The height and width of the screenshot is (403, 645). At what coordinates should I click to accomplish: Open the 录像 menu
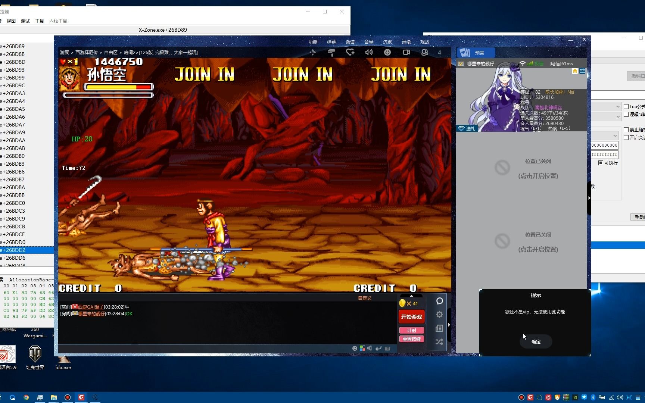406,42
